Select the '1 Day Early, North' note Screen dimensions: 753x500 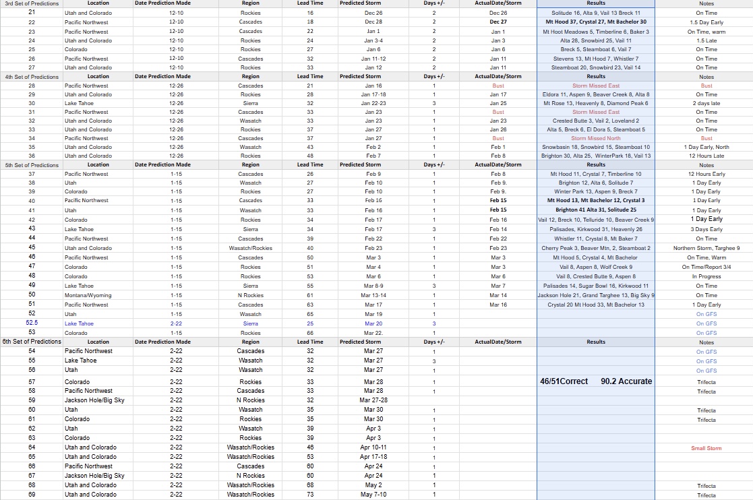tap(706, 147)
